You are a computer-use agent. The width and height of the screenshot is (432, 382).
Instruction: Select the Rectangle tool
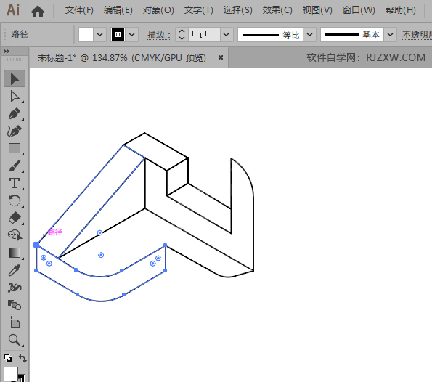15,148
